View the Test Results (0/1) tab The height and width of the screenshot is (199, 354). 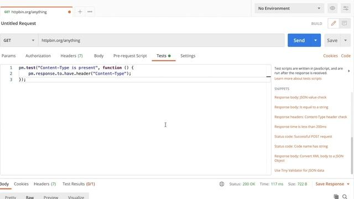(79, 184)
